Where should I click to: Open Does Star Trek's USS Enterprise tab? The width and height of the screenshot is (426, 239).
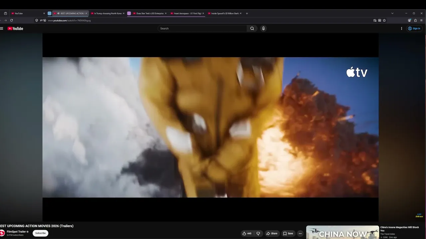coord(150,13)
